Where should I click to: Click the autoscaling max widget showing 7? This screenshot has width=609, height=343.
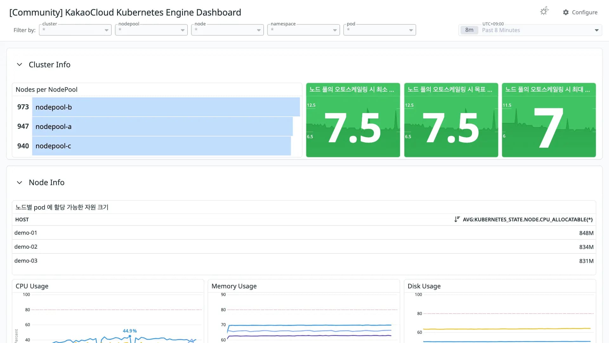pos(549,120)
